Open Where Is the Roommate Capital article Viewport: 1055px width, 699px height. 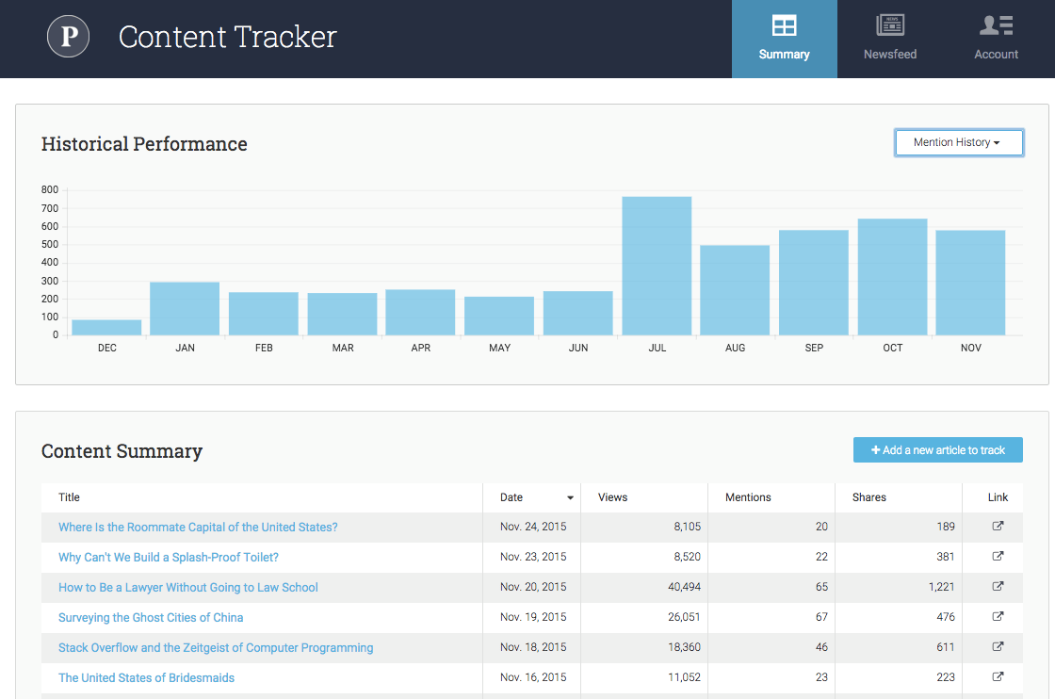pos(197,527)
